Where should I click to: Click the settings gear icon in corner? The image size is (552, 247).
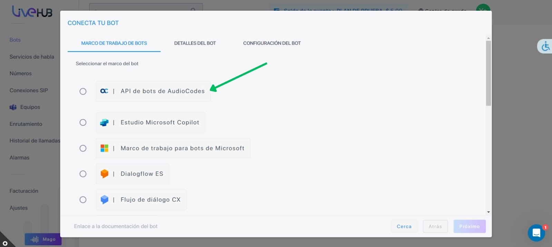point(5,243)
